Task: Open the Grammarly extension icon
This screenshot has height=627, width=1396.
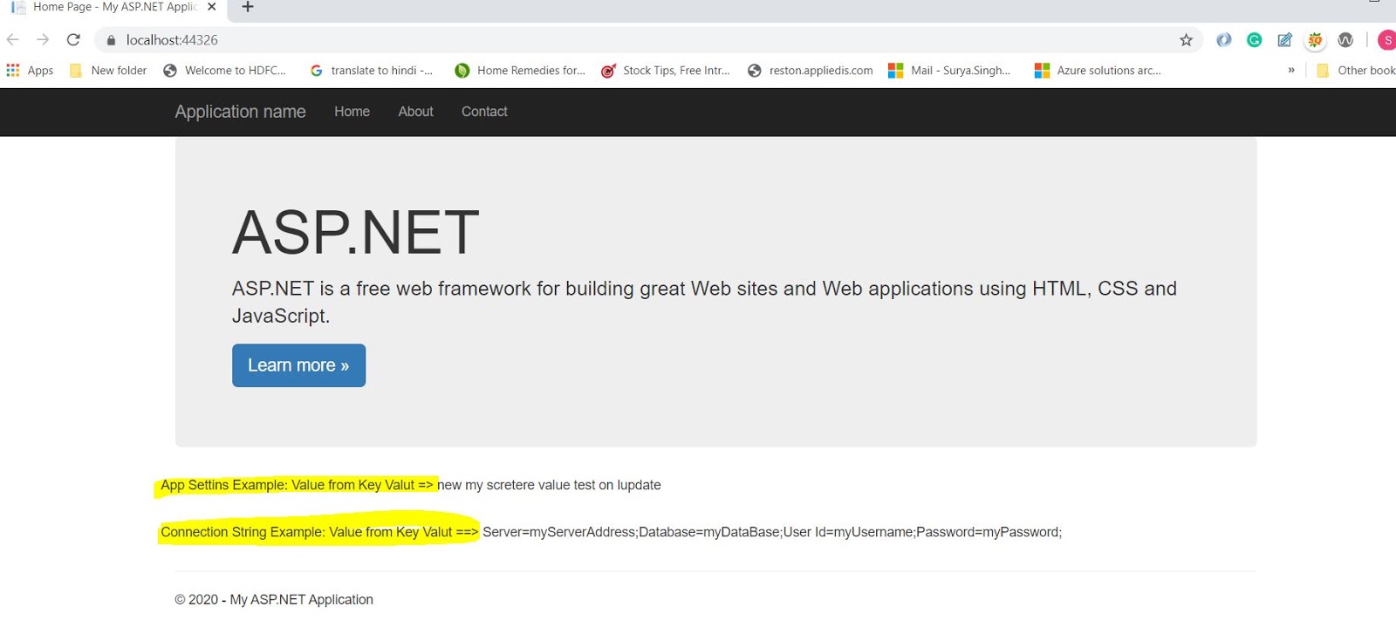Action: (x=1255, y=40)
